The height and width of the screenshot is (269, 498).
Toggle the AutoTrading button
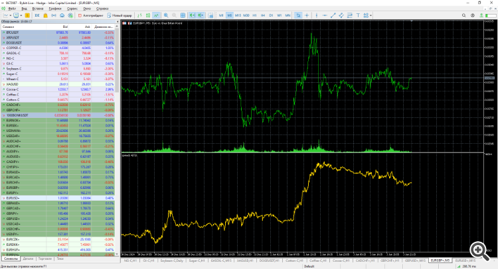[x=90, y=15]
